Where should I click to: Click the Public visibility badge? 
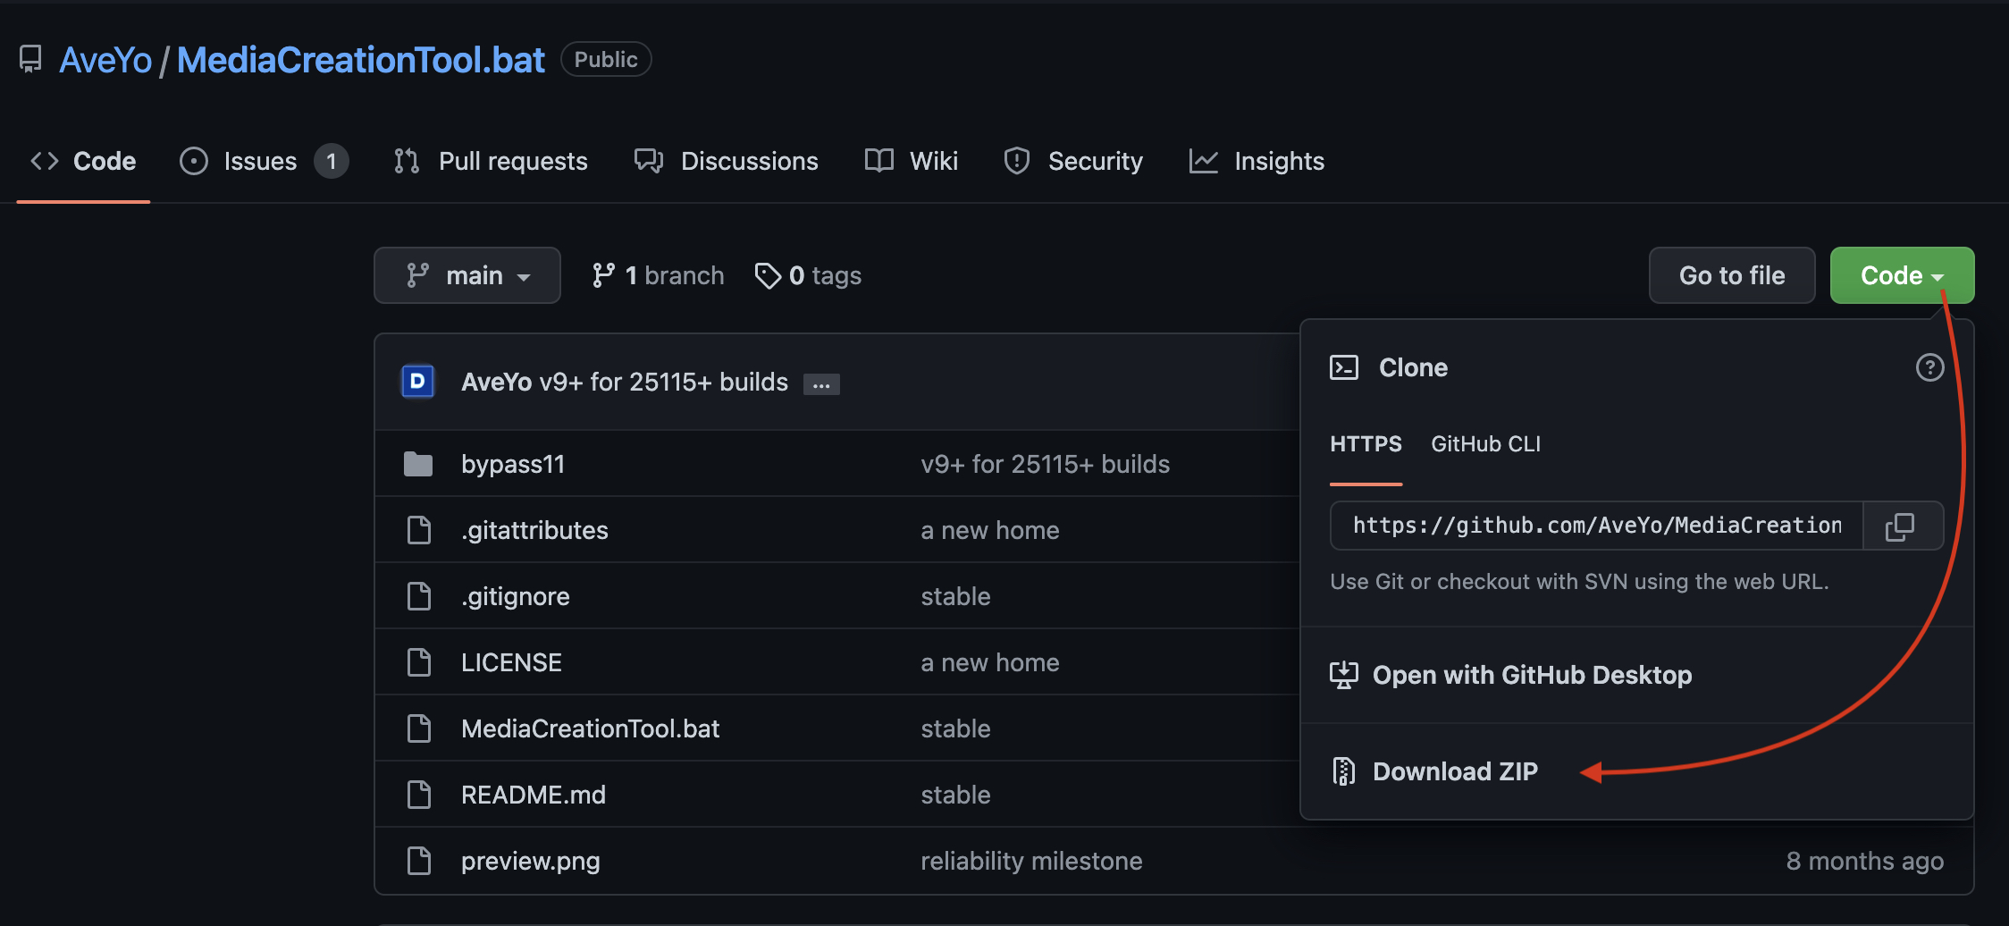(x=606, y=59)
